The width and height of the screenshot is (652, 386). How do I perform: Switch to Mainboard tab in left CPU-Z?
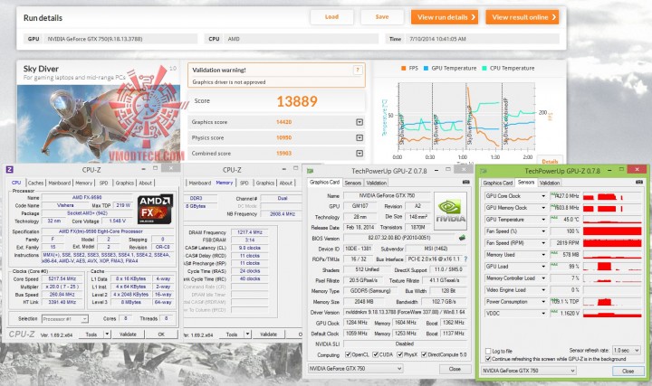60,183
